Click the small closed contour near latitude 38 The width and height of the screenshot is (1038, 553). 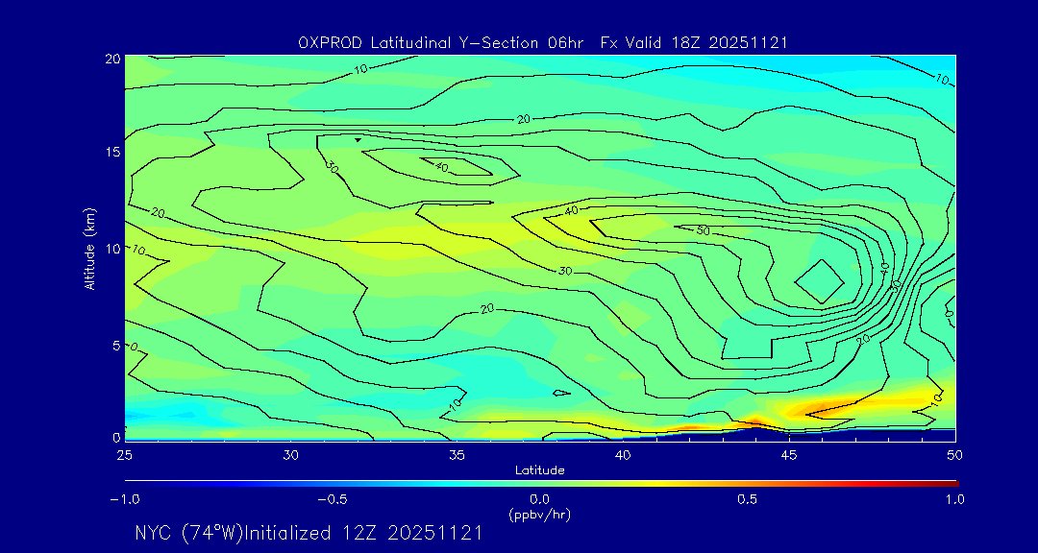(x=561, y=393)
